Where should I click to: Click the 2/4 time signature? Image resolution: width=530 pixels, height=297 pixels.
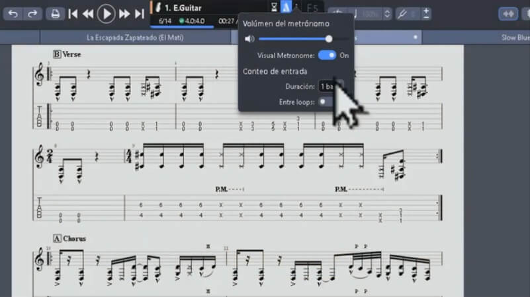point(49,157)
